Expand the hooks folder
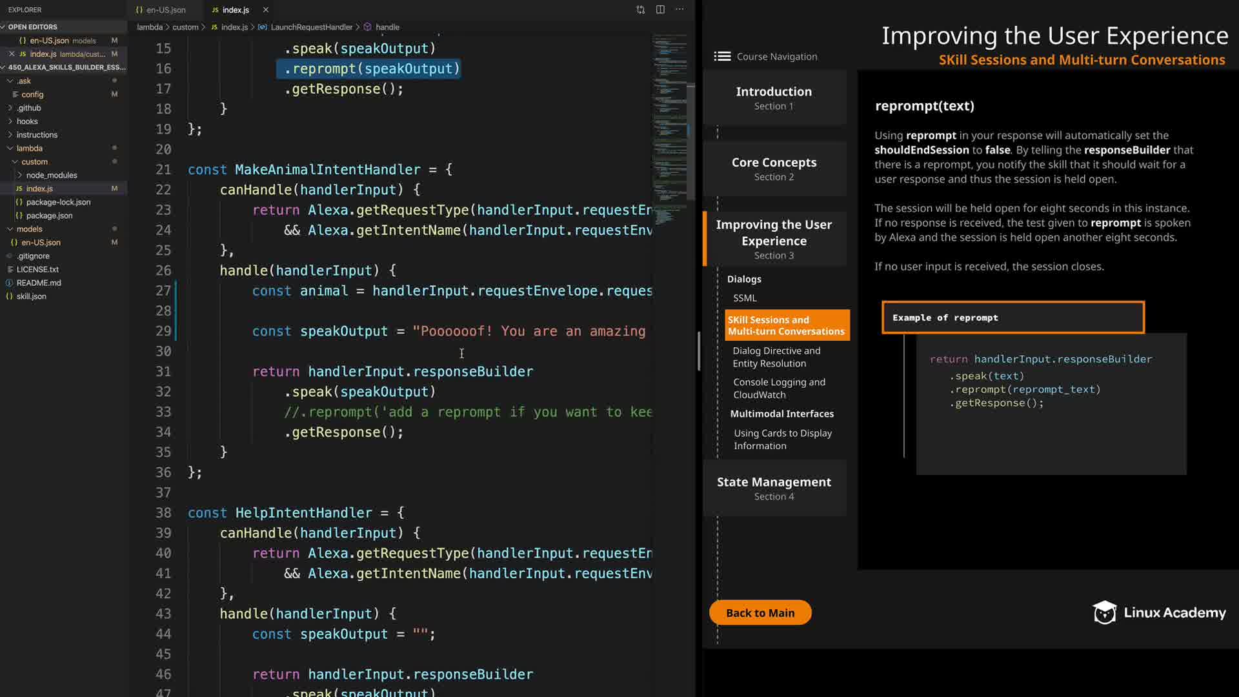This screenshot has width=1239, height=697. pos(26,121)
